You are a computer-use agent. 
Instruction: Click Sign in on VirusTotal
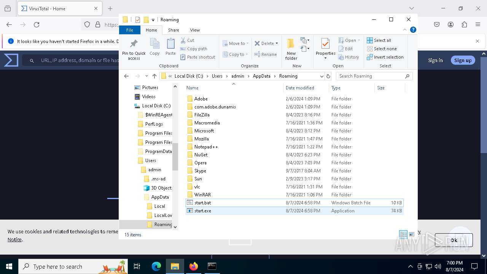[x=435, y=60]
